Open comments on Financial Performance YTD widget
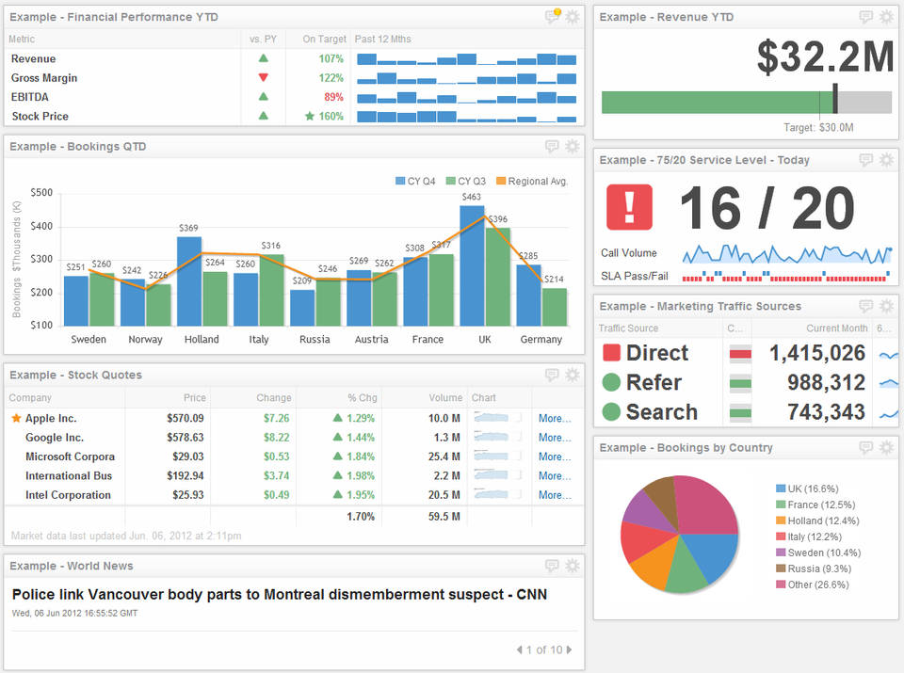The height and width of the screenshot is (673, 904). pos(553,17)
